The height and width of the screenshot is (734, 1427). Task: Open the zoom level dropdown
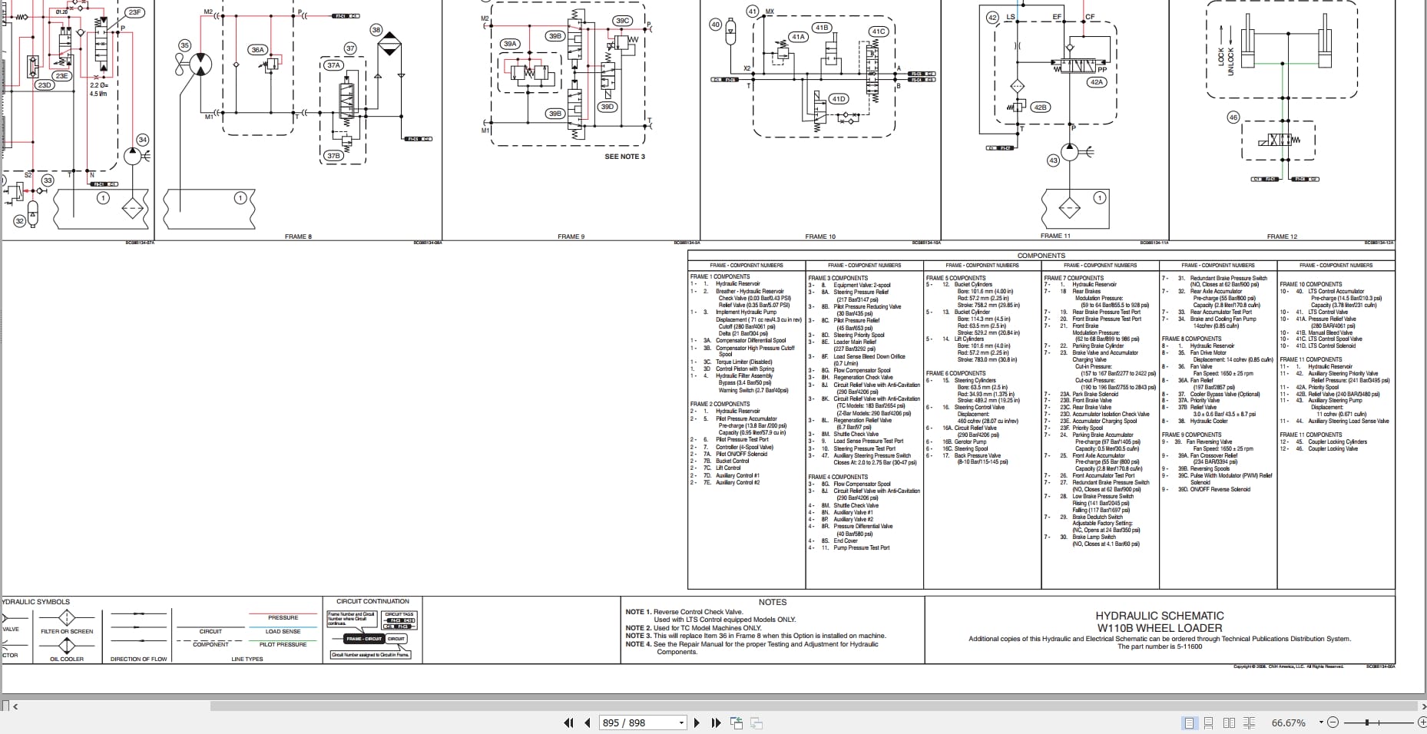[1321, 722]
